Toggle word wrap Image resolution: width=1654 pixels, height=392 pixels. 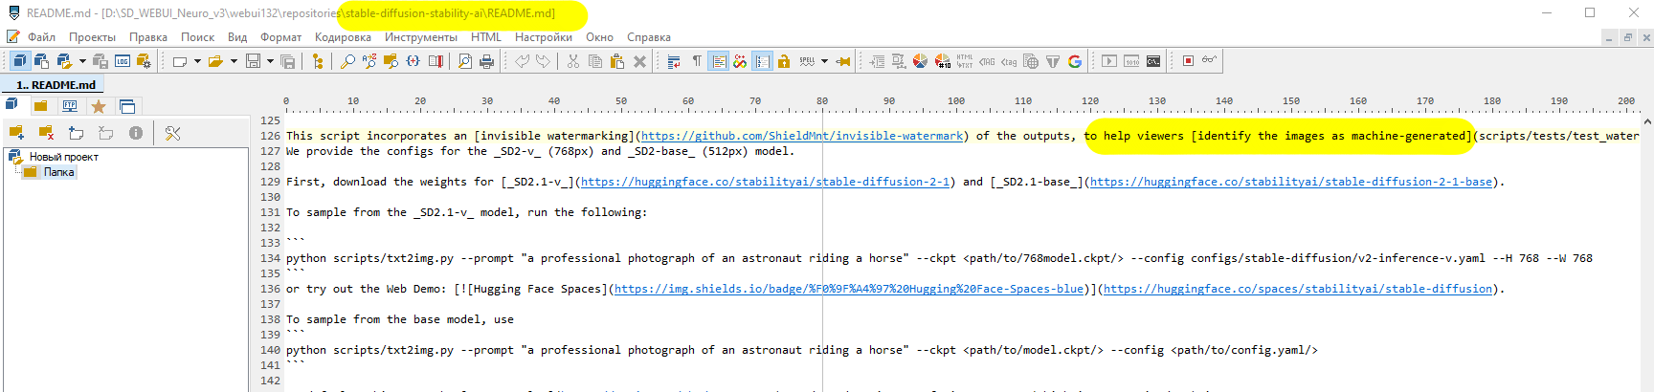pos(674,61)
